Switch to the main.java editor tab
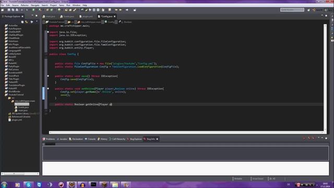Screen dimensions: 334x188 [49, 16]
